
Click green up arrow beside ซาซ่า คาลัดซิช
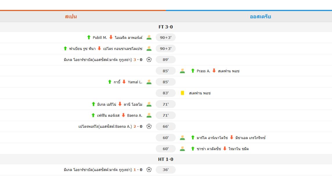(x=193, y=148)
